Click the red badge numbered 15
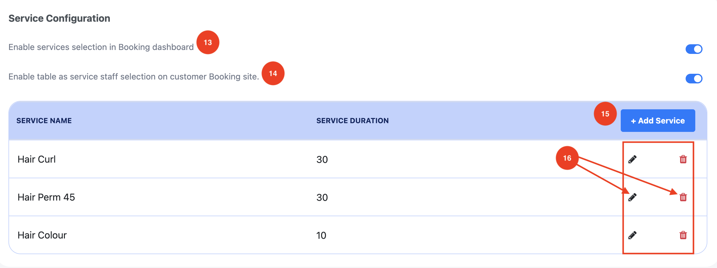Screen dimensions: 717x268 605,114
